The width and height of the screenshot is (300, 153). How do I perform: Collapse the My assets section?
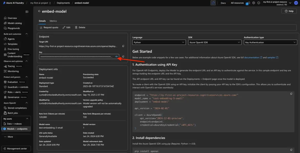(x=27, y=119)
